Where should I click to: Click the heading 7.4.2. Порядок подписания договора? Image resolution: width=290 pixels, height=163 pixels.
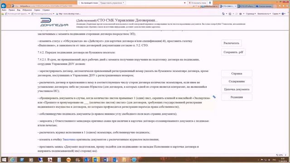[77, 53]
